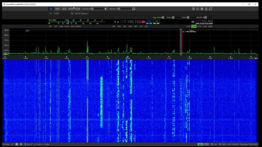
Task: Click the gear icon left of frequency
Action: click(x=115, y=22)
